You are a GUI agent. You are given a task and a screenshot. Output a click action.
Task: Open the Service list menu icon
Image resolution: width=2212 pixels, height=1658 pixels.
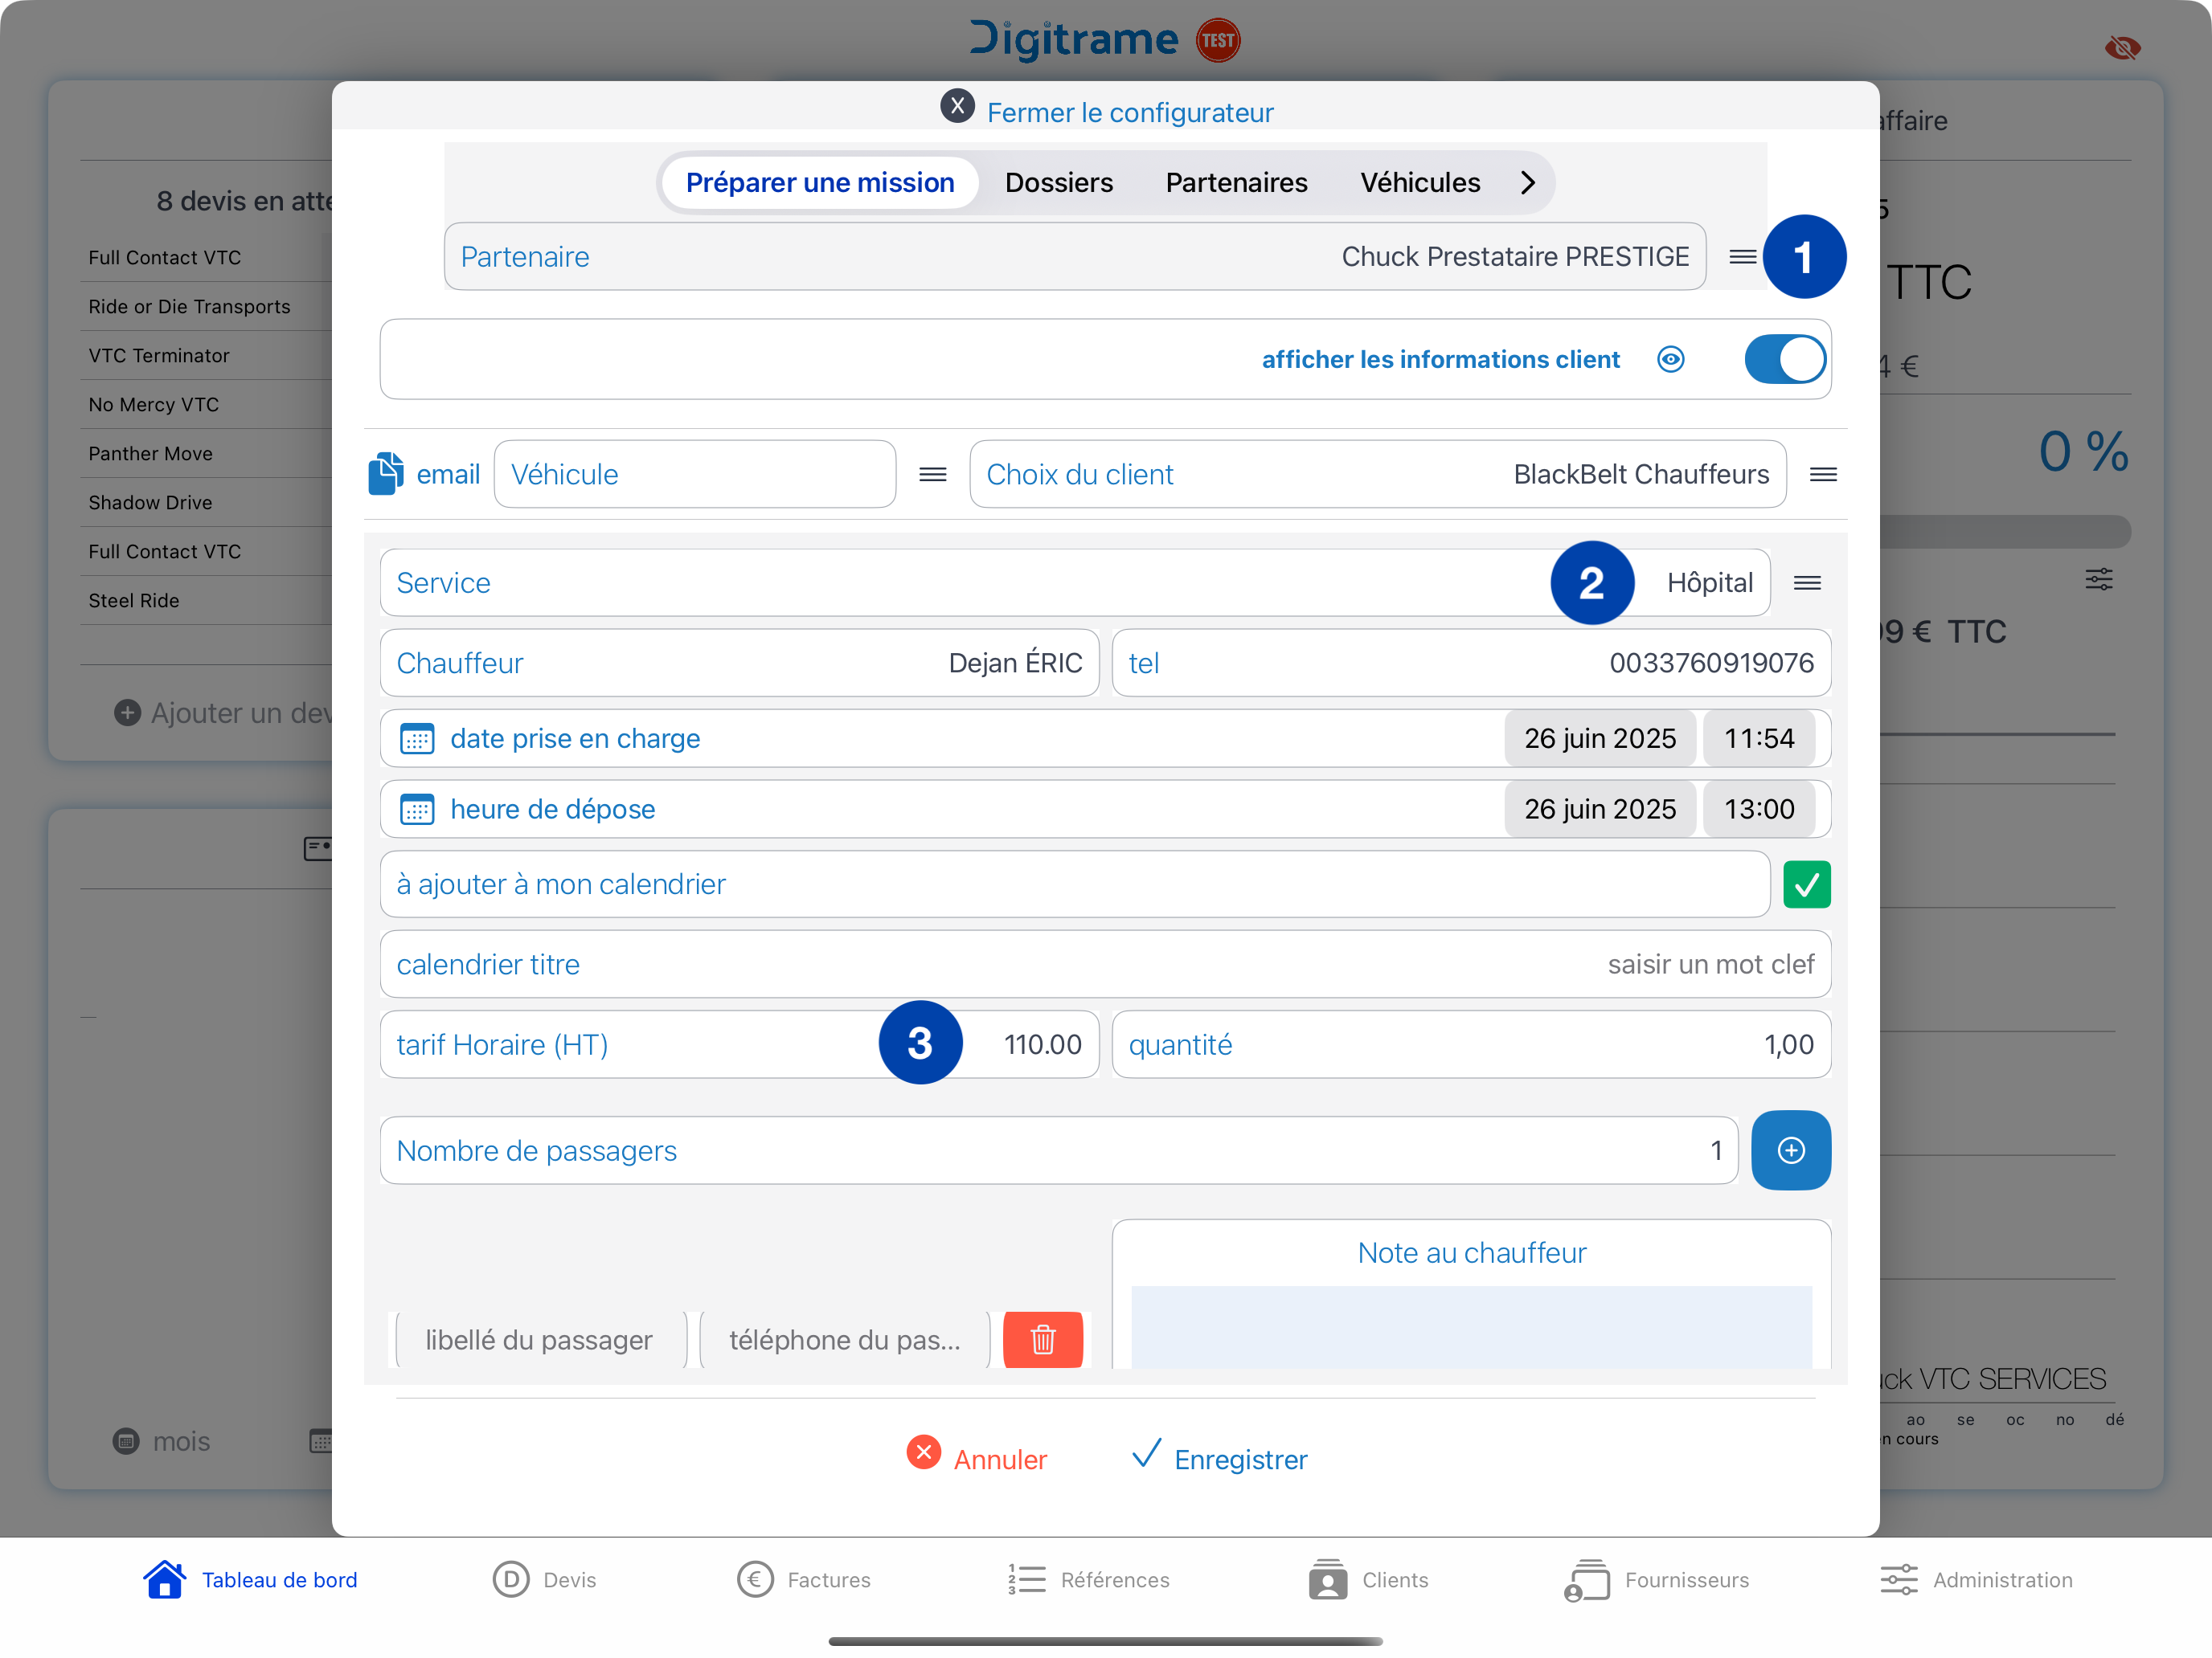point(1807,582)
